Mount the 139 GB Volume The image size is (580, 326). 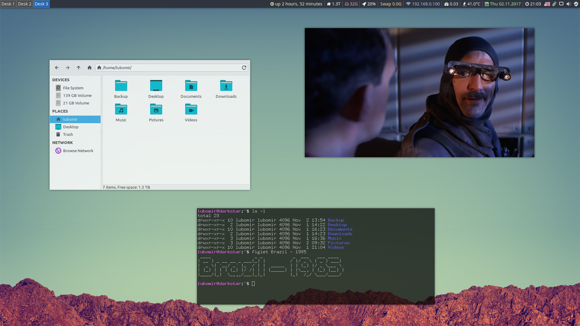pos(77,95)
